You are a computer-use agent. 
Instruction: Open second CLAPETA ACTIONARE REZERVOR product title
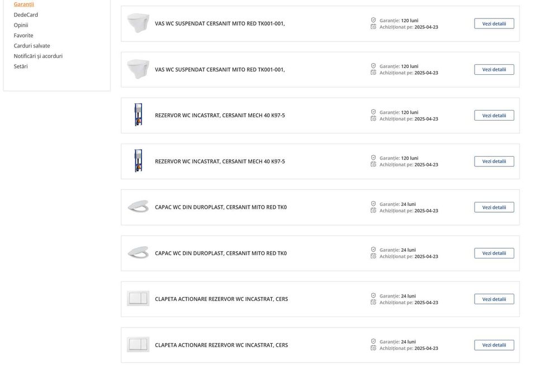(x=221, y=345)
